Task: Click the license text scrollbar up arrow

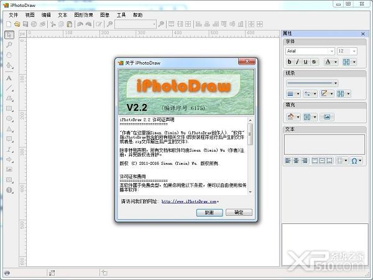Action: [251, 120]
